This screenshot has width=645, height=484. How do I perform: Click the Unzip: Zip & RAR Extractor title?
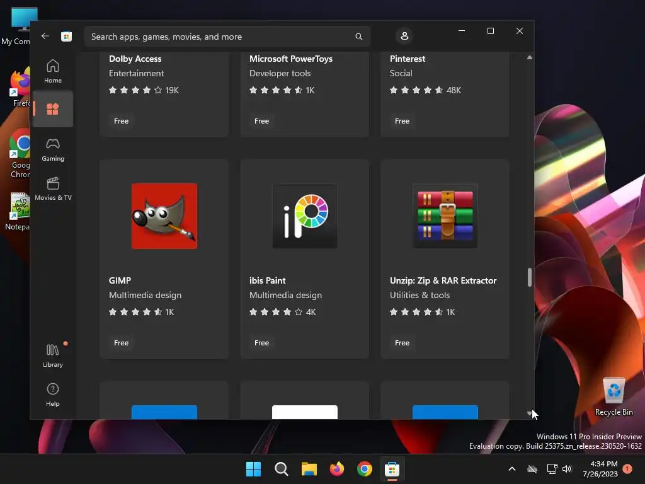coord(443,280)
